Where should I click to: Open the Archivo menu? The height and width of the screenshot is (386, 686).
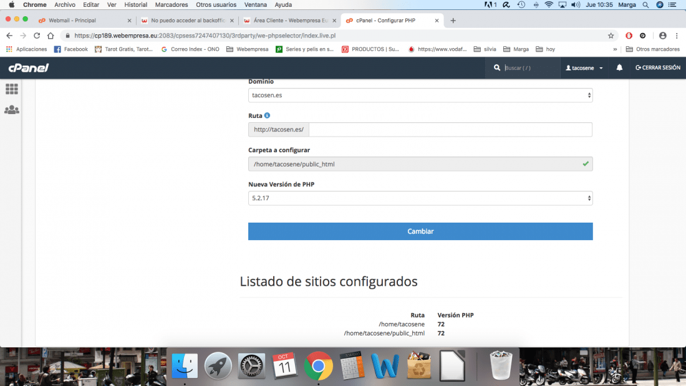pos(65,5)
